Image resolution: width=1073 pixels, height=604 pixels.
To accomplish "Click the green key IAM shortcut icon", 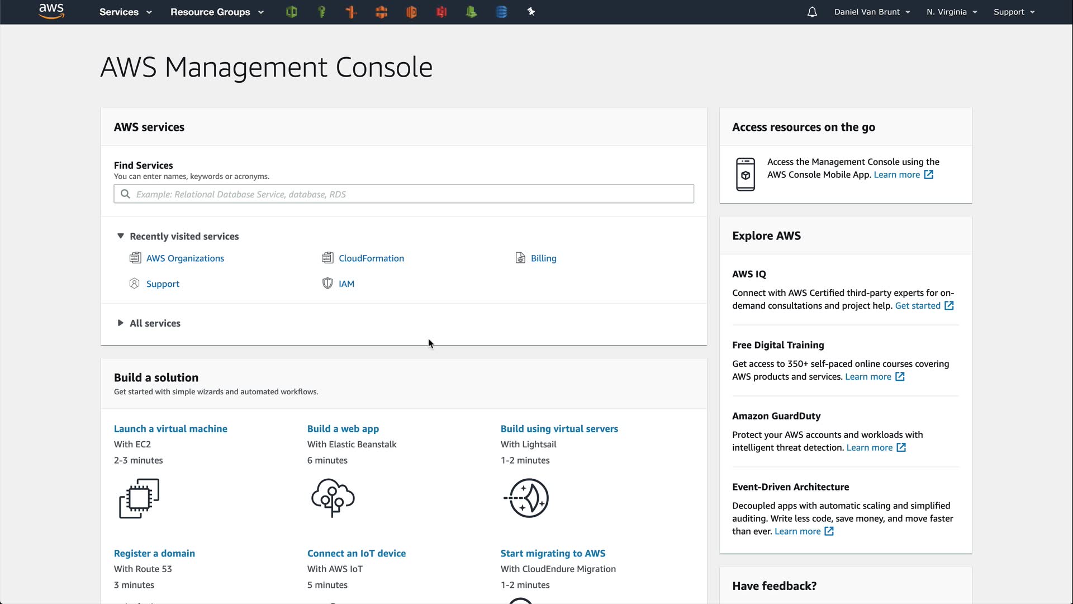I will pyautogui.click(x=321, y=12).
